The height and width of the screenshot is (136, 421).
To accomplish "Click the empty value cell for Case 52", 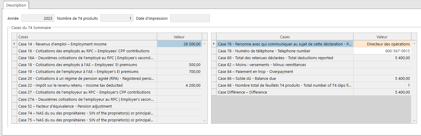I will (x=179, y=106).
